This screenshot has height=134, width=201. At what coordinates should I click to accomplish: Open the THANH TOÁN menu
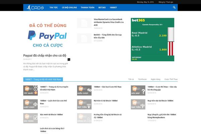pyautogui.click(x=87, y=8)
